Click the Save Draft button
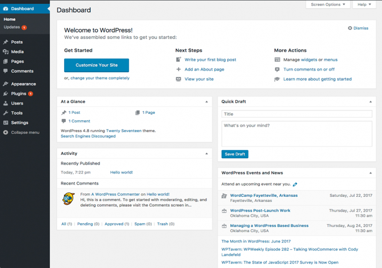Screen dimensions: 382x268 [x=235, y=154]
